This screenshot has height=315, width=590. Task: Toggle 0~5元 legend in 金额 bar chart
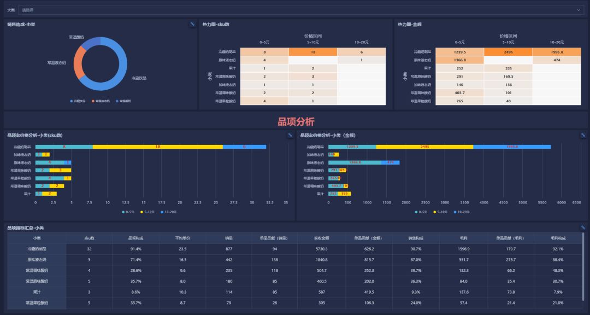(x=421, y=212)
